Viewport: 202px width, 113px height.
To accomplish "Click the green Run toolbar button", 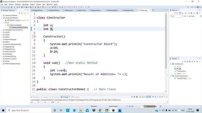I will tap(22, 7).
